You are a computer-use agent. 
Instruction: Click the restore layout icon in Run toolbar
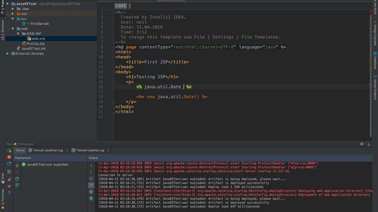point(9,171)
